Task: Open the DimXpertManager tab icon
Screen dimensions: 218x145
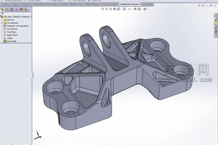Action: (x=16, y=10)
